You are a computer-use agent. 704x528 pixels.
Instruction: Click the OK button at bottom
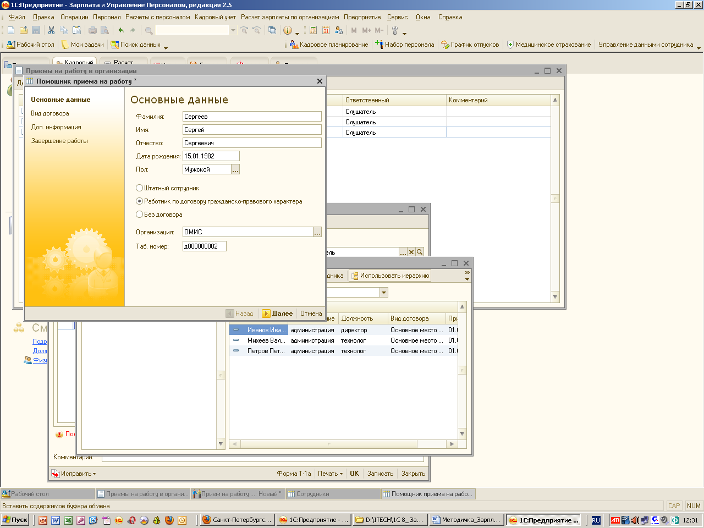pyautogui.click(x=355, y=474)
